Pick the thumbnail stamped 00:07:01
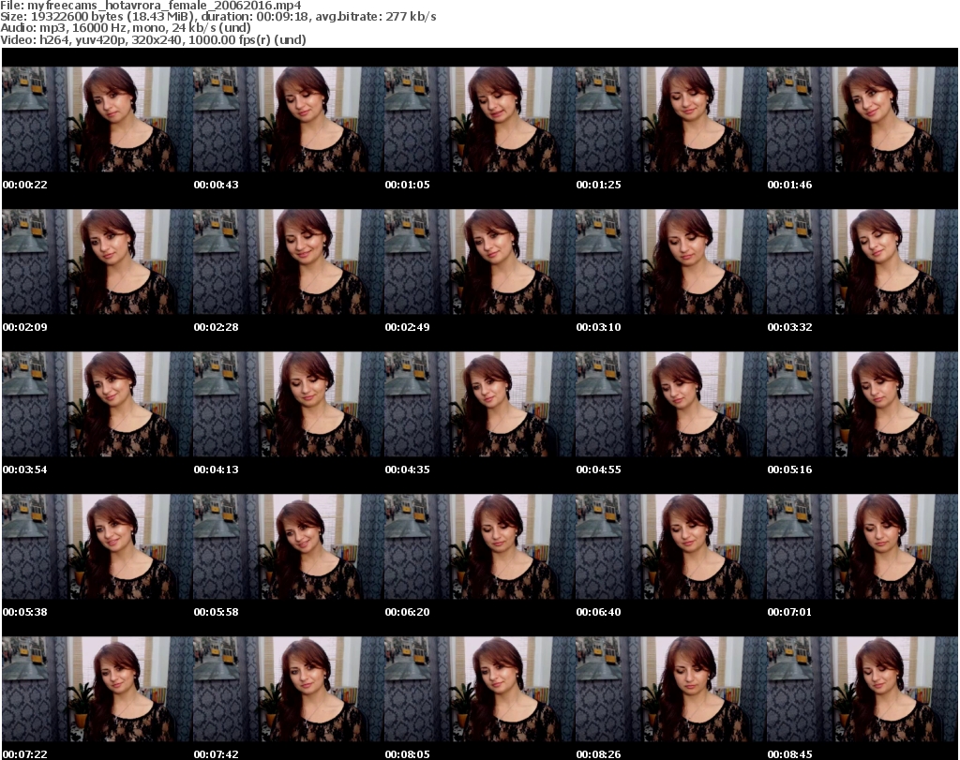Image resolution: width=960 pixels, height=760 pixels. tap(862, 547)
